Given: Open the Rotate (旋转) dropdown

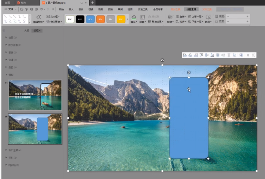Looking at the screenshot, I should (x=181, y=16).
